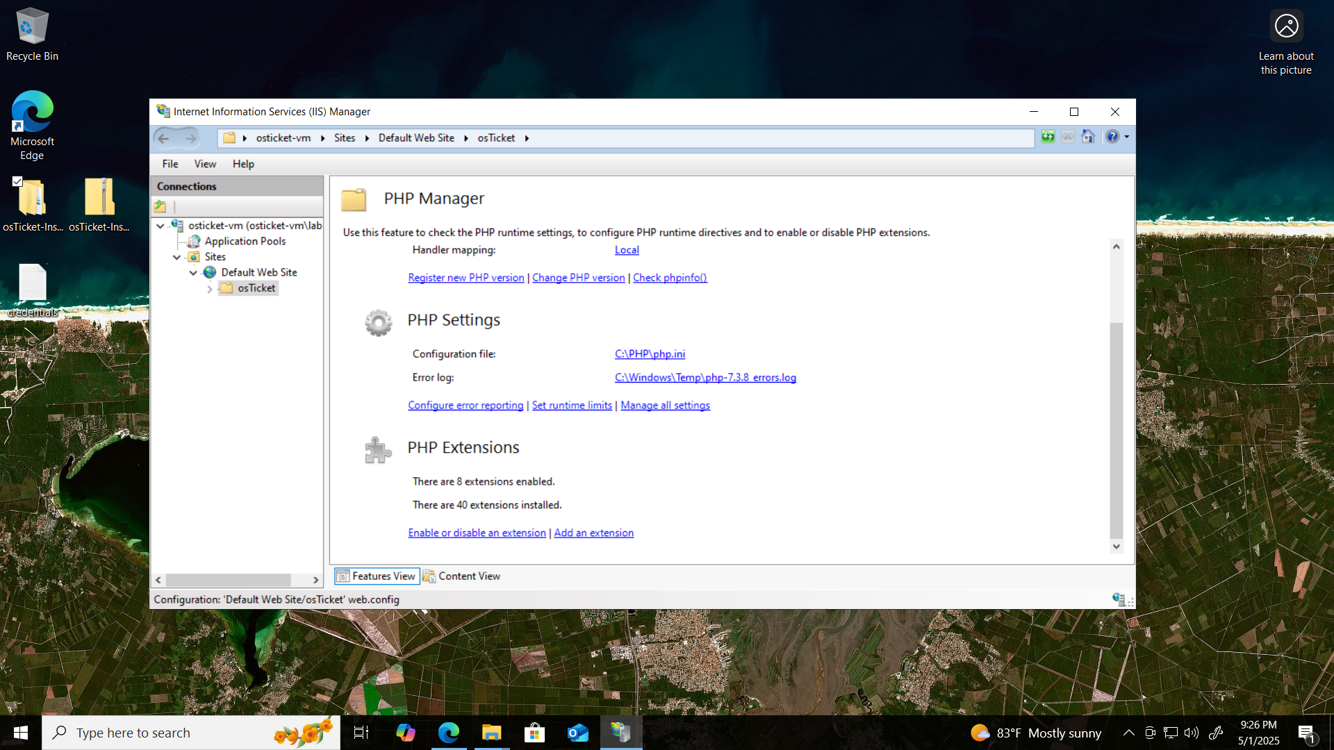This screenshot has height=750, width=1334.
Task: Open the php-7.3.8_errors.log link
Action: [705, 378]
